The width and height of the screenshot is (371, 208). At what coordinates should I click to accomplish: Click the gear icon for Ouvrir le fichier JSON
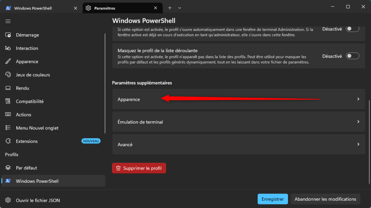point(8,200)
